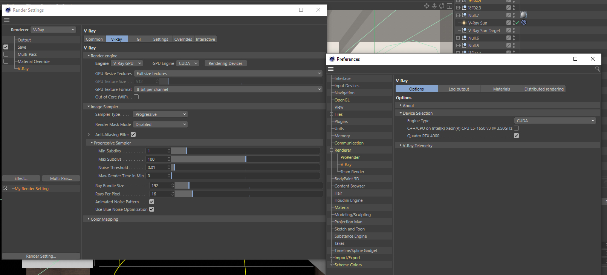607x275 pixels.
Task: Click the active preset icon beside My Render Setting
Action: [5, 188]
